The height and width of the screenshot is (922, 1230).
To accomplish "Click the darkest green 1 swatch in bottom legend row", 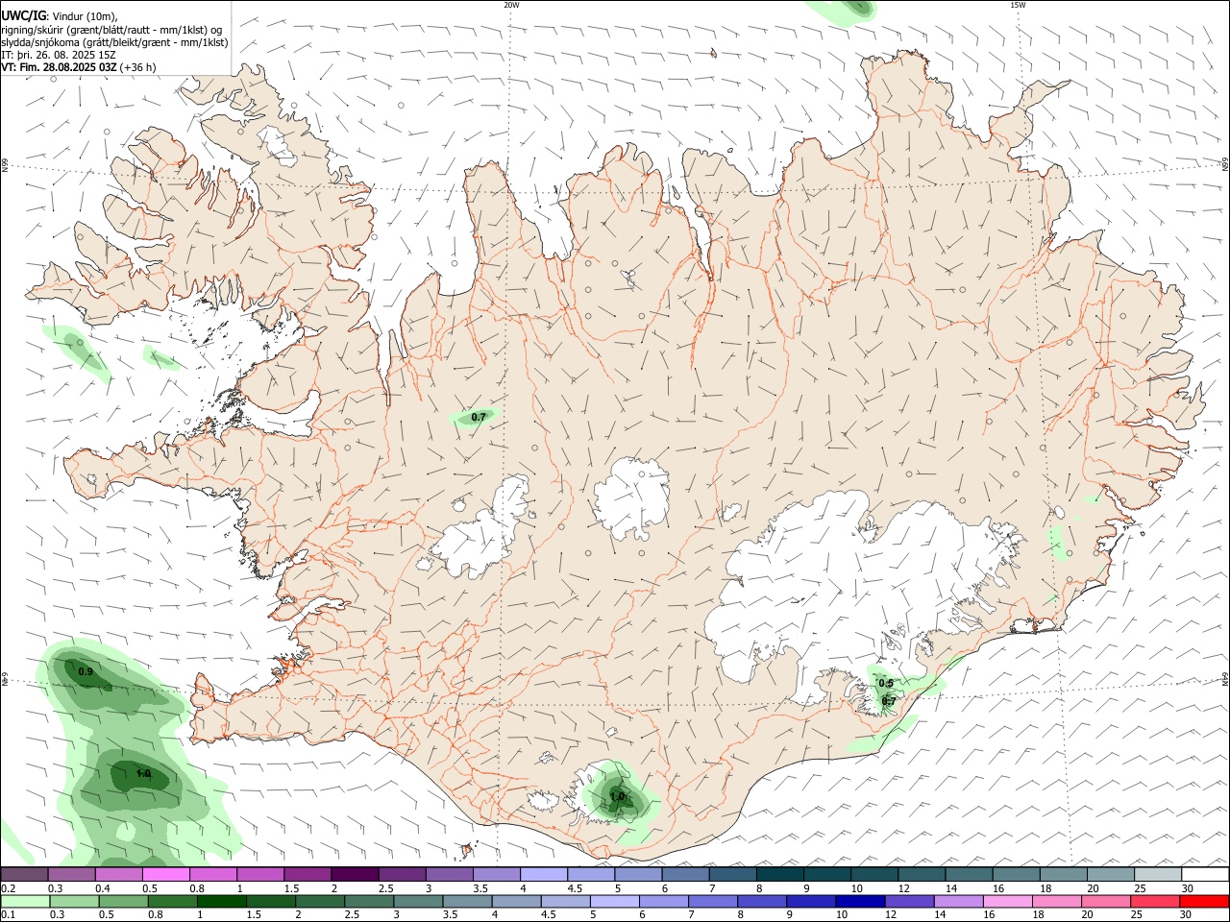I will (221, 901).
